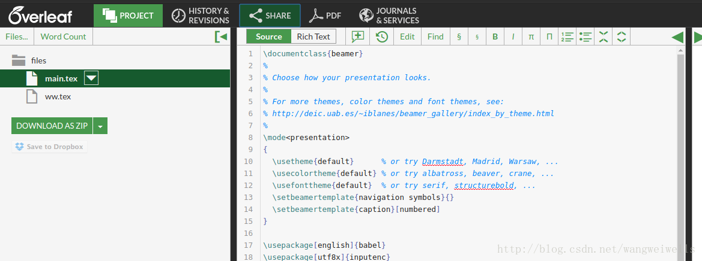Open History & Revisions
The image size is (702, 261).
tap(200, 16)
